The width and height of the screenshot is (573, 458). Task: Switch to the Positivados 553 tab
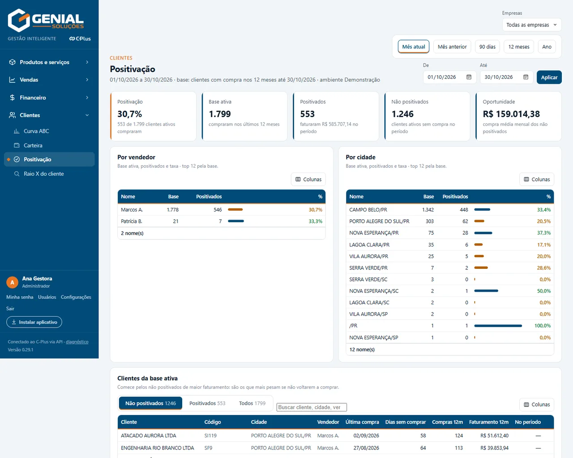click(207, 403)
